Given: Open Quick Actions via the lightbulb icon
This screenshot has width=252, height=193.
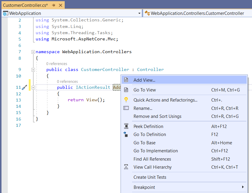Looking at the screenshot, I should pos(126,100).
